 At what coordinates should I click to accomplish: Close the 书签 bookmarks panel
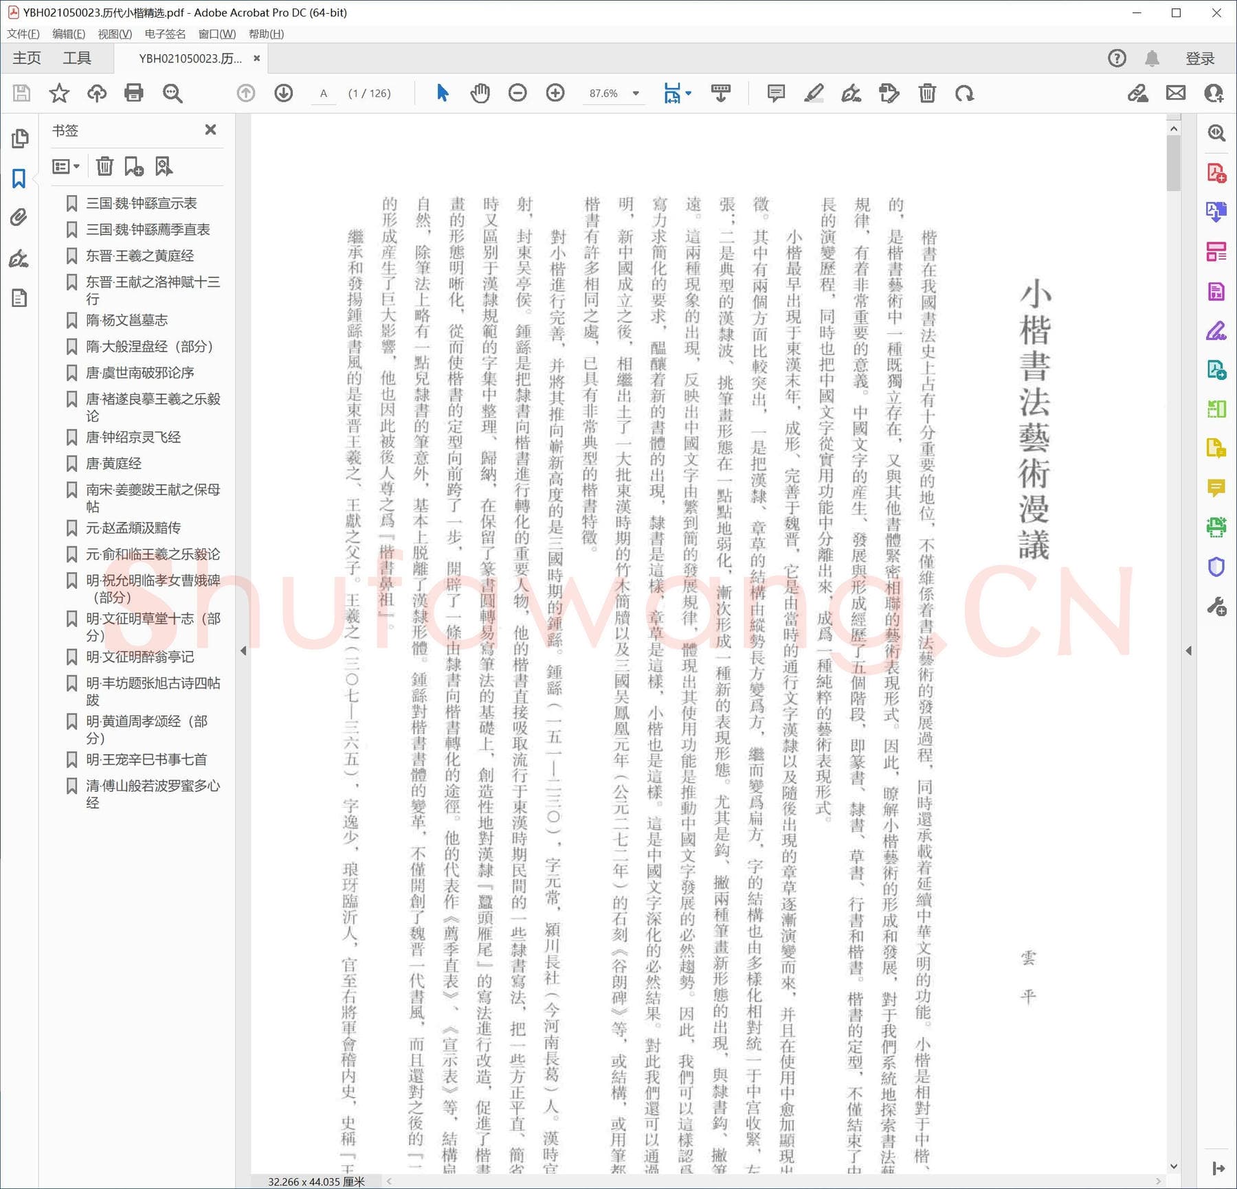[211, 130]
